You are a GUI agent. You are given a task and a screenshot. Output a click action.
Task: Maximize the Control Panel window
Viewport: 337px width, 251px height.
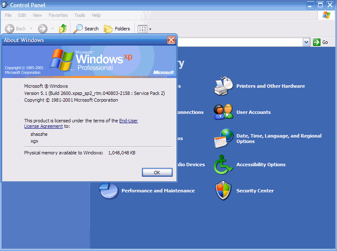point(320,5)
